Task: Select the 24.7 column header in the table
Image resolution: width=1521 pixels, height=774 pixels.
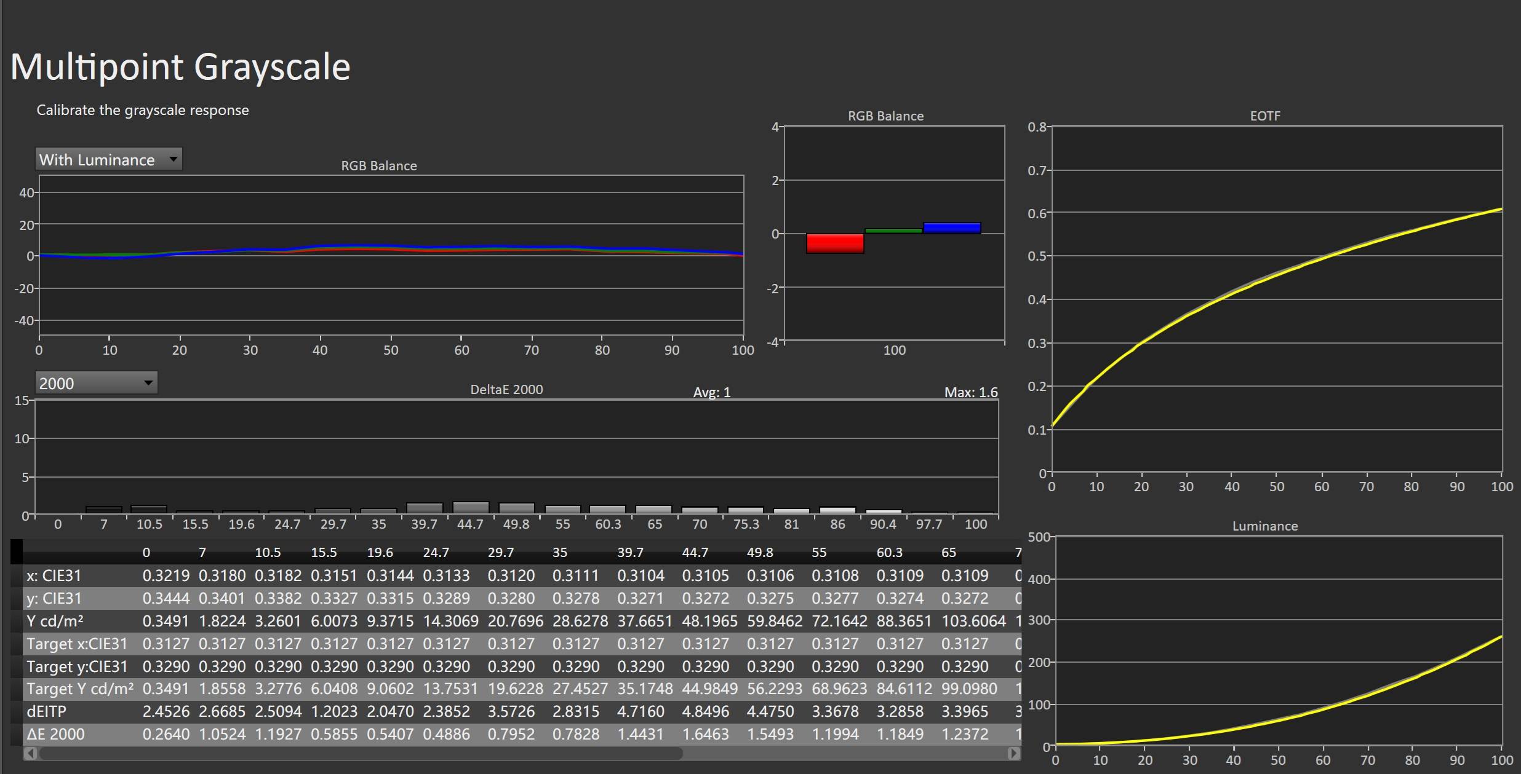Action: coord(436,553)
